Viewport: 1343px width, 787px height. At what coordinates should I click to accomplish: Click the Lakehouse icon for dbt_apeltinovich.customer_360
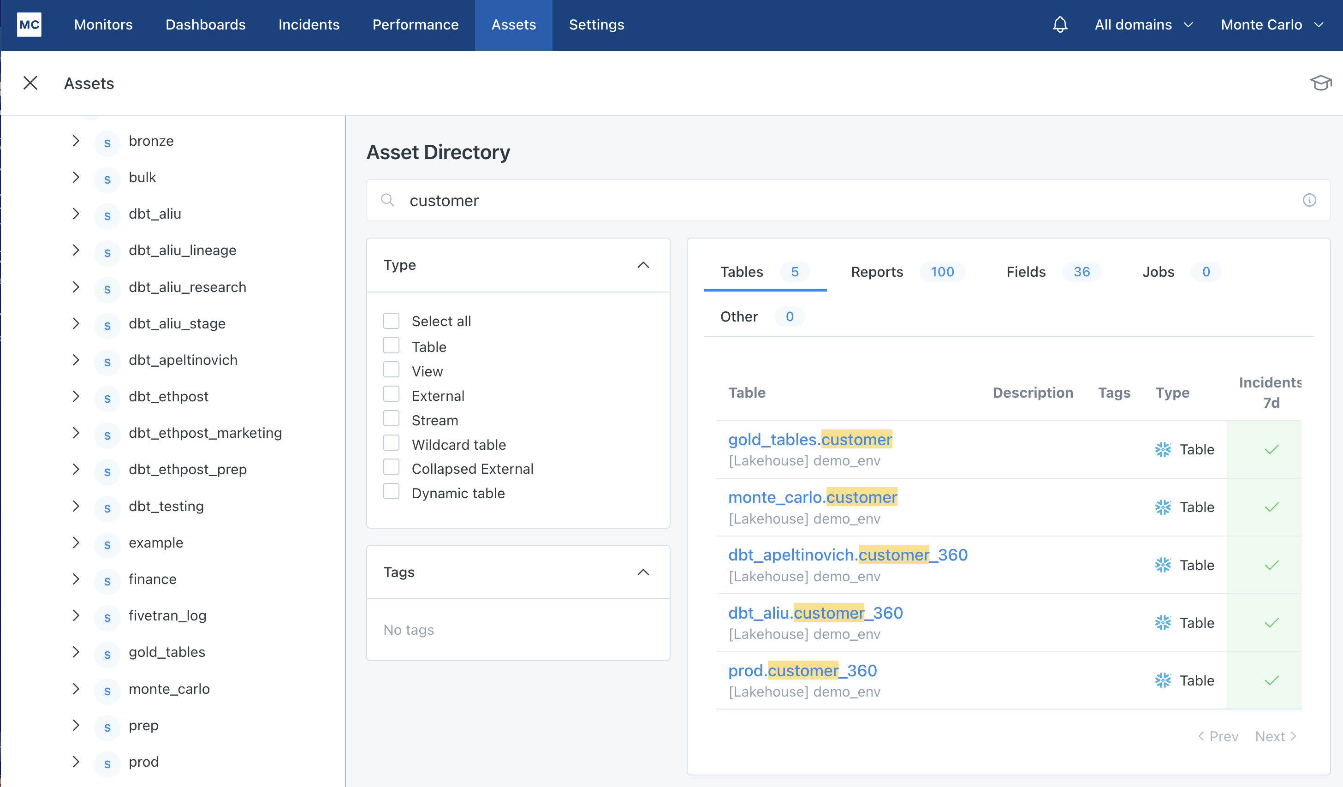click(x=1164, y=565)
